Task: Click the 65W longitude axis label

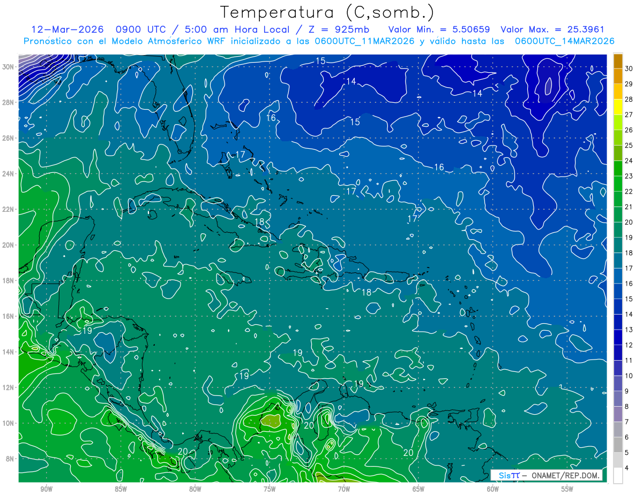Action: pos(418,489)
